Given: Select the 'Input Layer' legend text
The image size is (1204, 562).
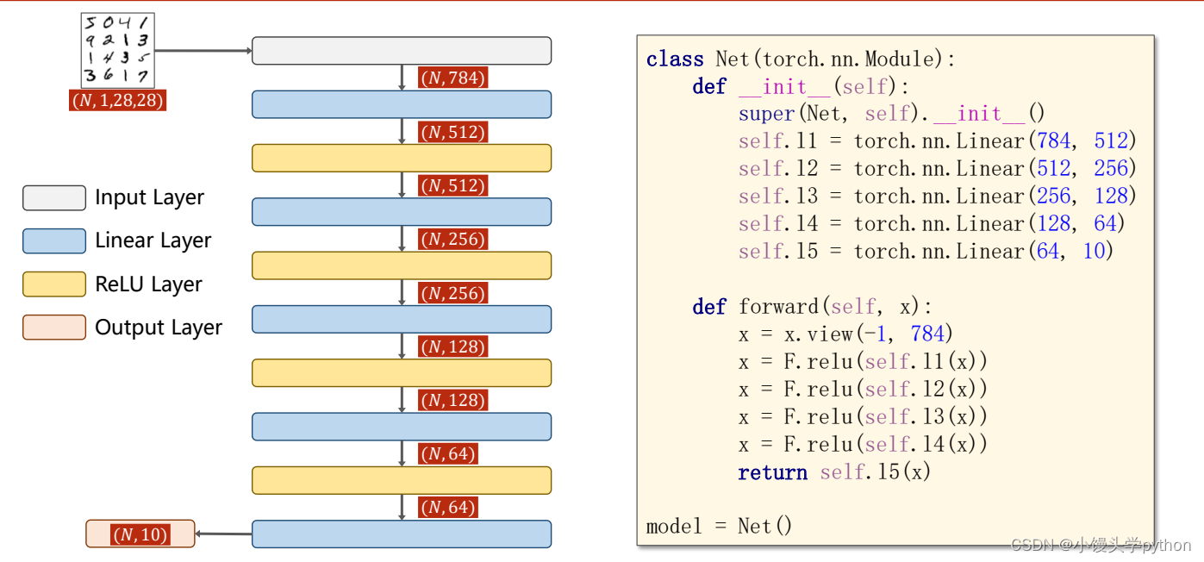Looking at the screenshot, I should [150, 197].
